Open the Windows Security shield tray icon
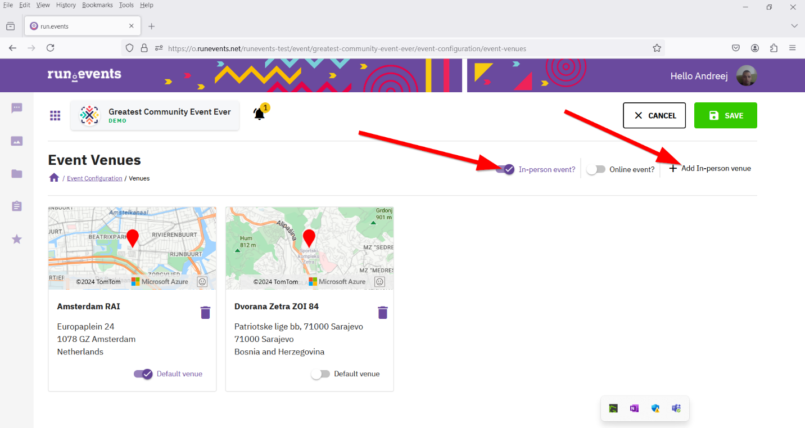This screenshot has height=428, width=805. point(655,408)
